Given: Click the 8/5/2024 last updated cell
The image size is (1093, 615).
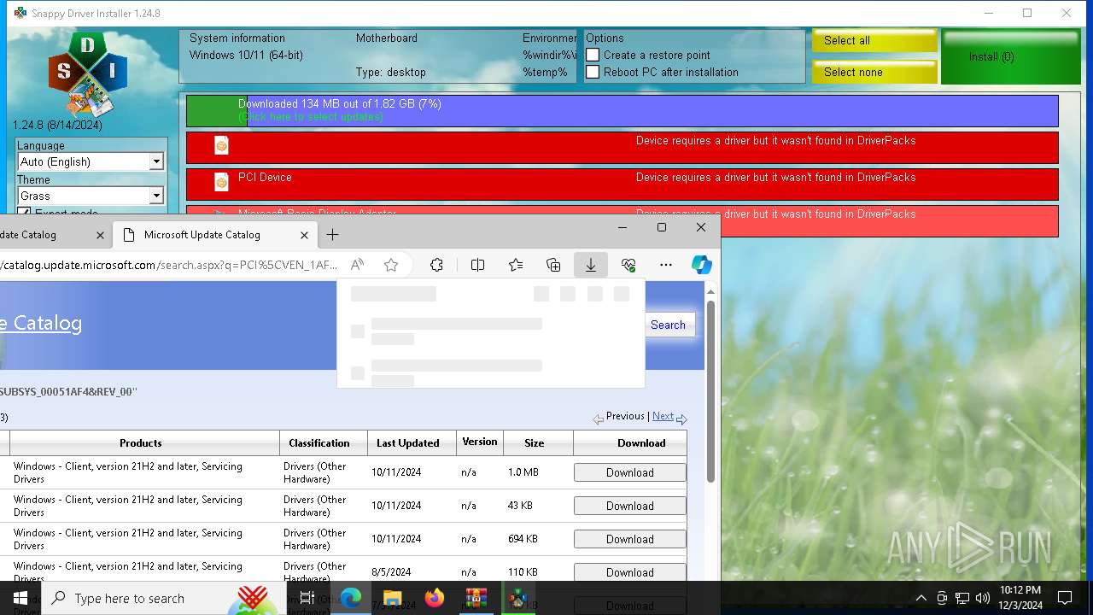Looking at the screenshot, I should click(x=391, y=572).
